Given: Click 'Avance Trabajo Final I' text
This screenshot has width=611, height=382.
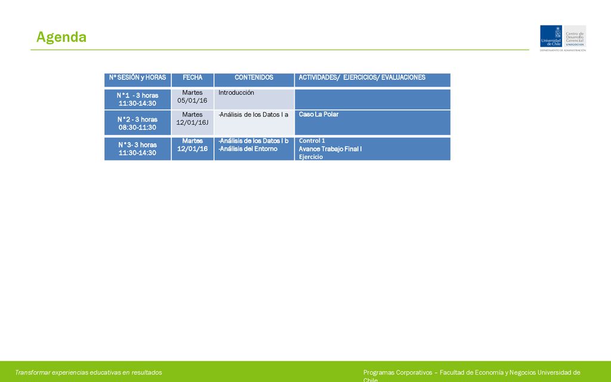Looking at the screenshot, I should point(330,149).
